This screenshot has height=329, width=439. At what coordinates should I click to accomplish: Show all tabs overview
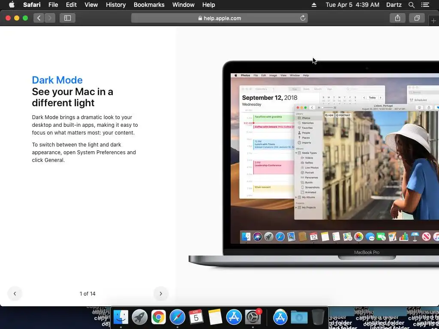pos(417,18)
